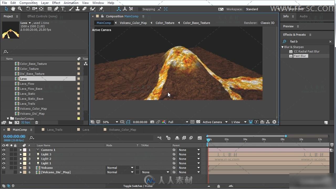Hide the Volcano layer
Viewport: 336px width, 189px height.
4,168
